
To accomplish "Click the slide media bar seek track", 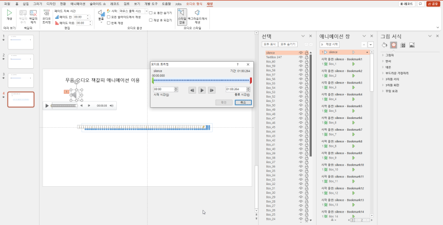I will tap(64, 105).
